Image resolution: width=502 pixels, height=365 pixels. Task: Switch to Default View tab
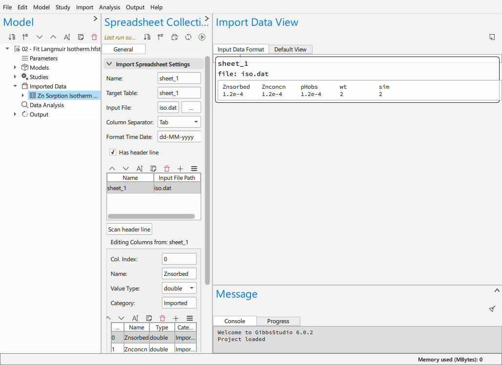coord(291,49)
